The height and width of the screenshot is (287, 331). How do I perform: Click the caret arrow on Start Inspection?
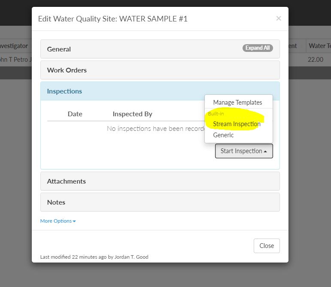(x=265, y=151)
